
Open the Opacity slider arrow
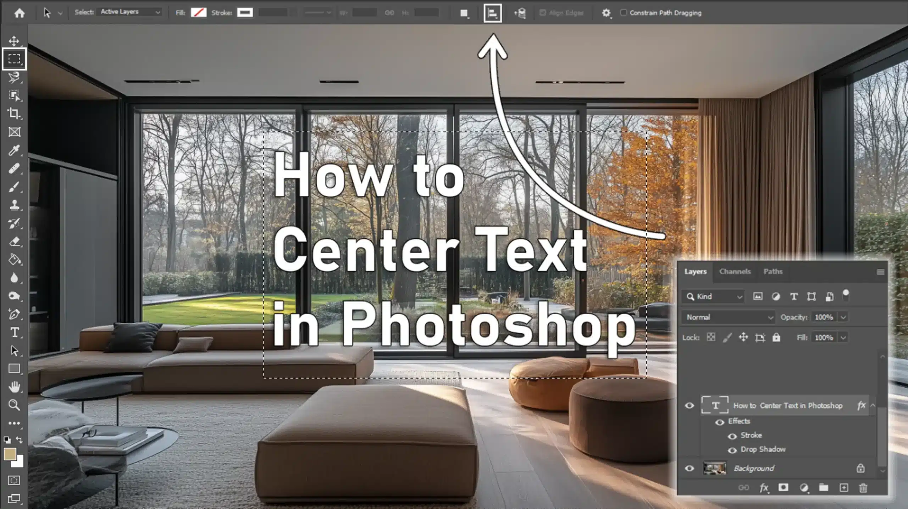(x=843, y=317)
